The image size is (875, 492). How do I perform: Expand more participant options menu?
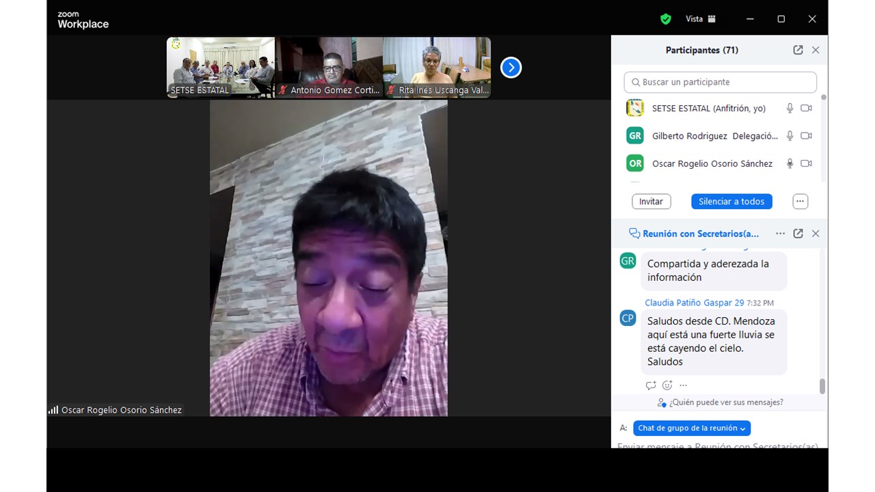point(800,202)
